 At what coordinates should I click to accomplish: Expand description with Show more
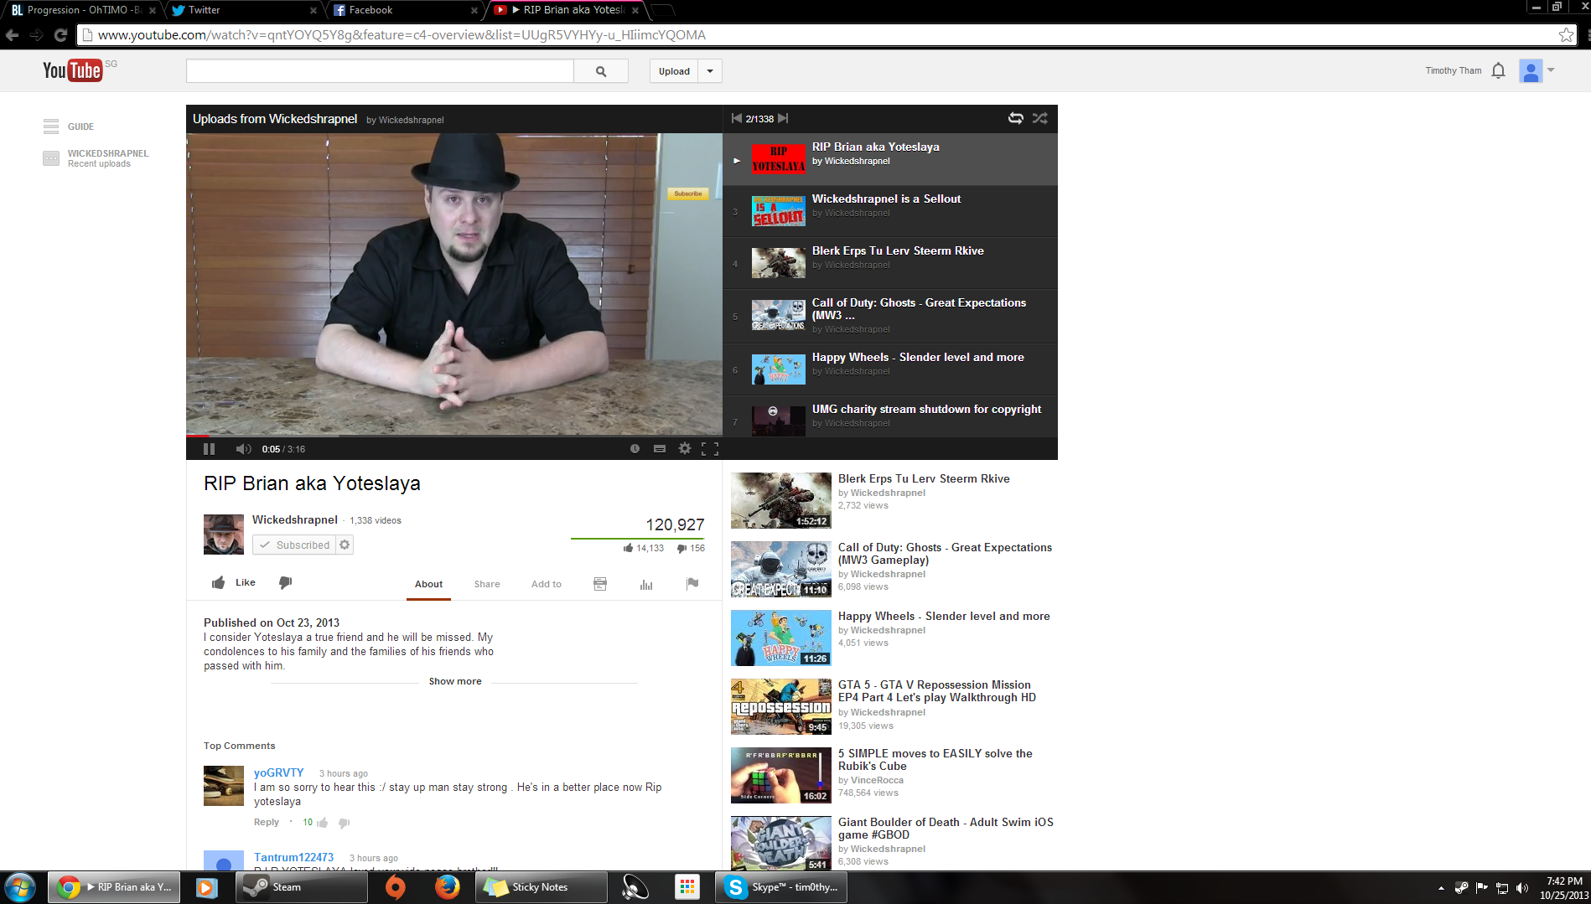[x=455, y=681]
